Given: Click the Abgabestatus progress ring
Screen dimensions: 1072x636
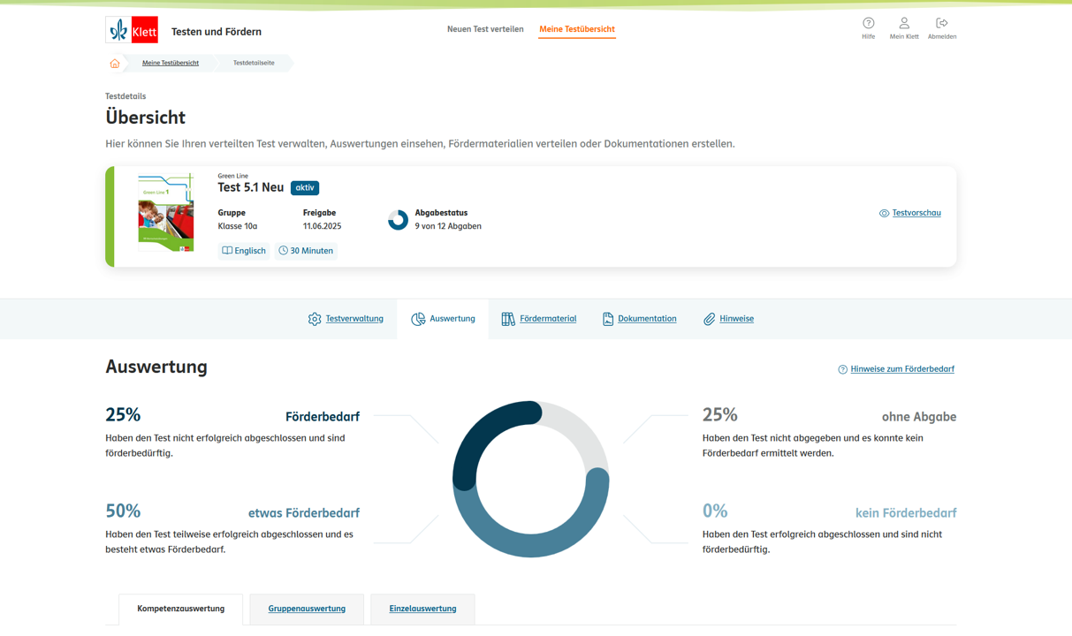Looking at the screenshot, I should point(398,220).
